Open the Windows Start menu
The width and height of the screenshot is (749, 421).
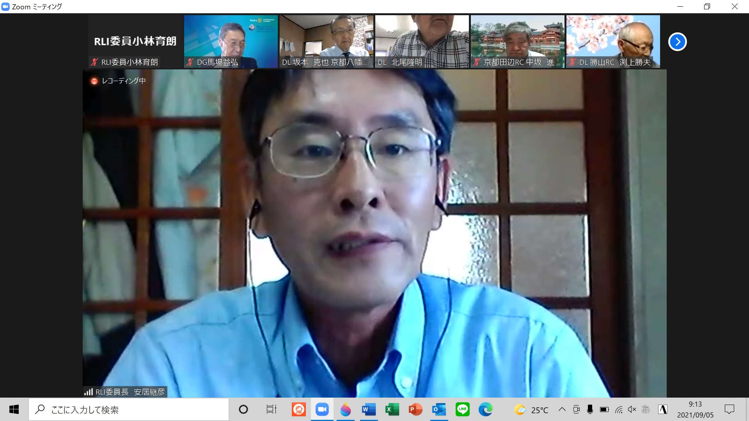click(14, 409)
